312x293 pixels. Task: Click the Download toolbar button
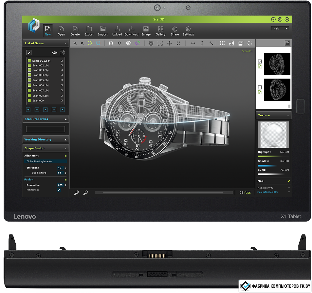pos(131,31)
